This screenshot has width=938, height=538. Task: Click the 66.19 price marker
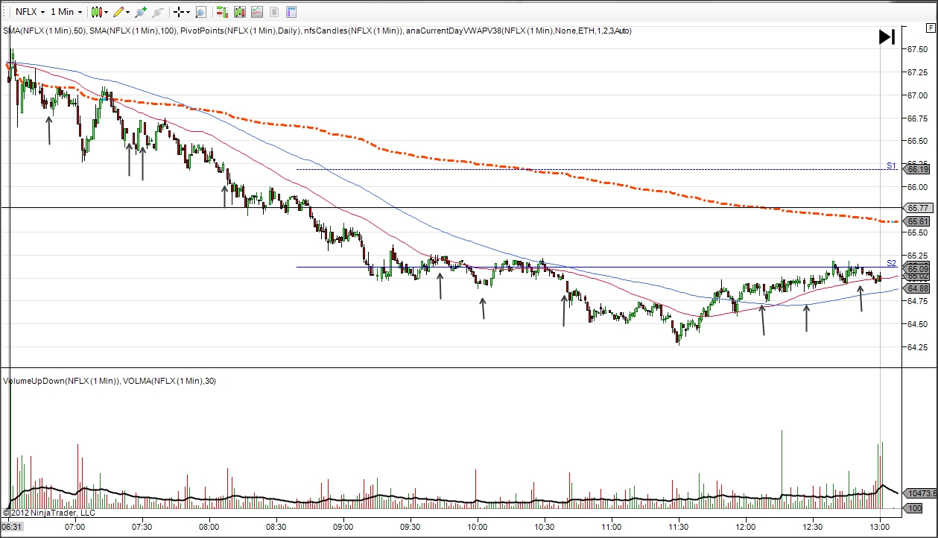coord(918,170)
